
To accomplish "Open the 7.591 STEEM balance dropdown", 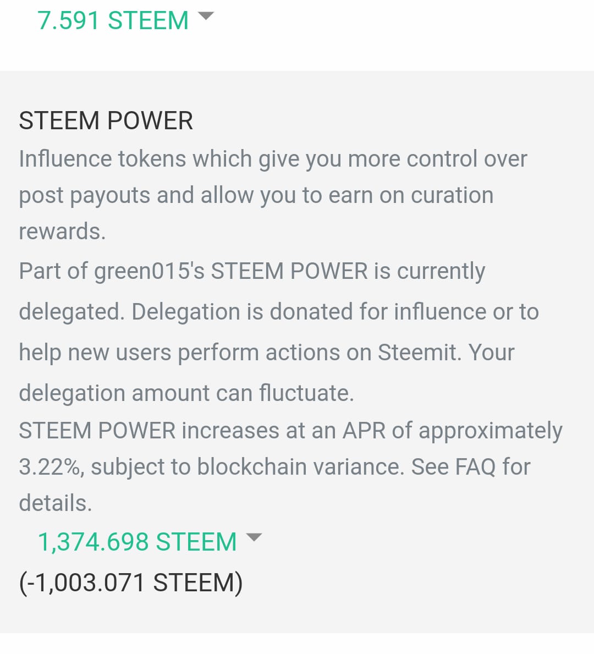I will coord(113,20).
